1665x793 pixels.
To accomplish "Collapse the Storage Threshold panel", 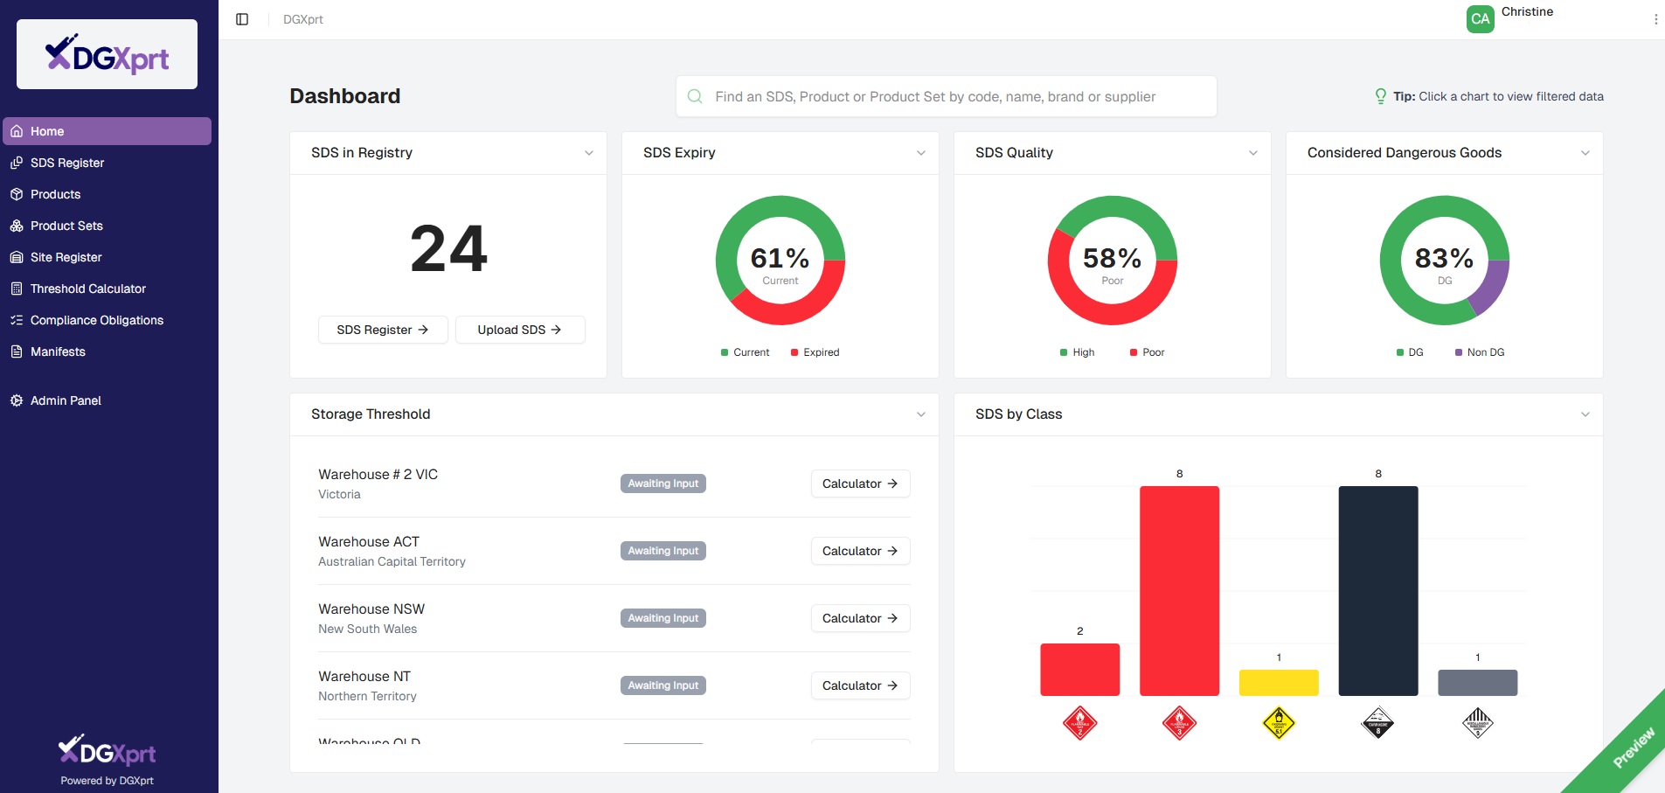I will [920, 414].
